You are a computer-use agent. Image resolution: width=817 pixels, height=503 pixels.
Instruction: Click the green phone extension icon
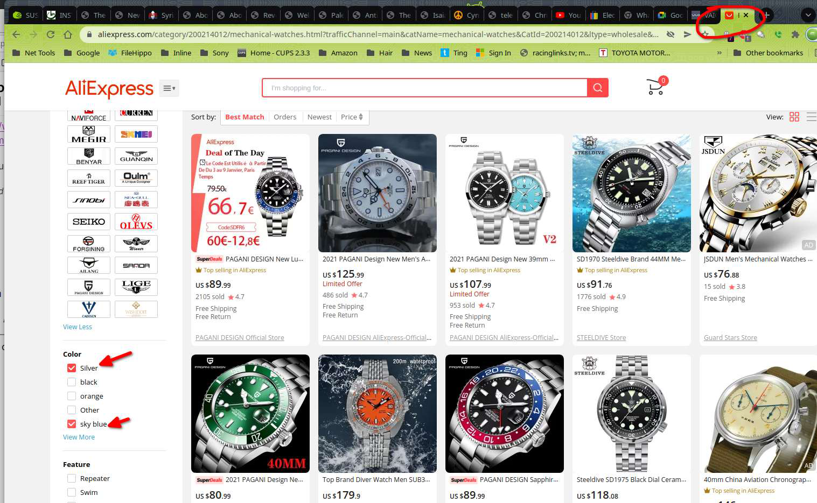point(778,34)
